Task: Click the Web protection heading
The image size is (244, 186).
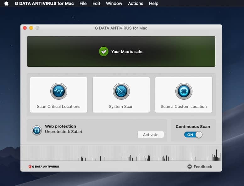Action: 60,126
